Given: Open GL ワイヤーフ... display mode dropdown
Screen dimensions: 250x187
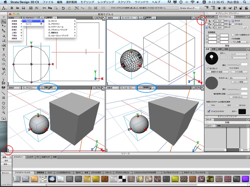Looking at the screenshot, I should point(129,18).
